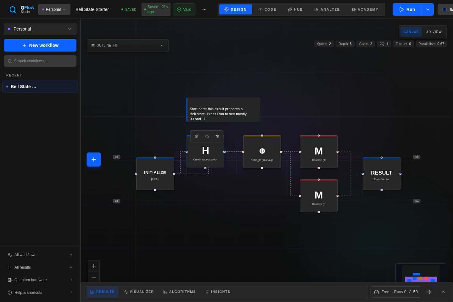Switch to the ACADEMY tab

(x=365, y=9)
